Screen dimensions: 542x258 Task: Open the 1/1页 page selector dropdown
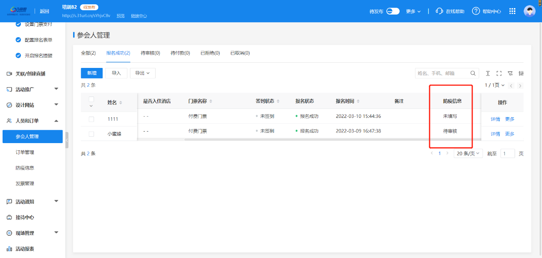(x=495, y=85)
